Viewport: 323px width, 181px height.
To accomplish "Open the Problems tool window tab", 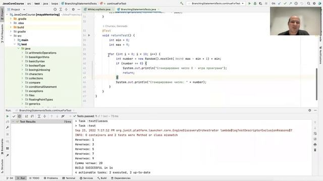I will coord(50,178).
